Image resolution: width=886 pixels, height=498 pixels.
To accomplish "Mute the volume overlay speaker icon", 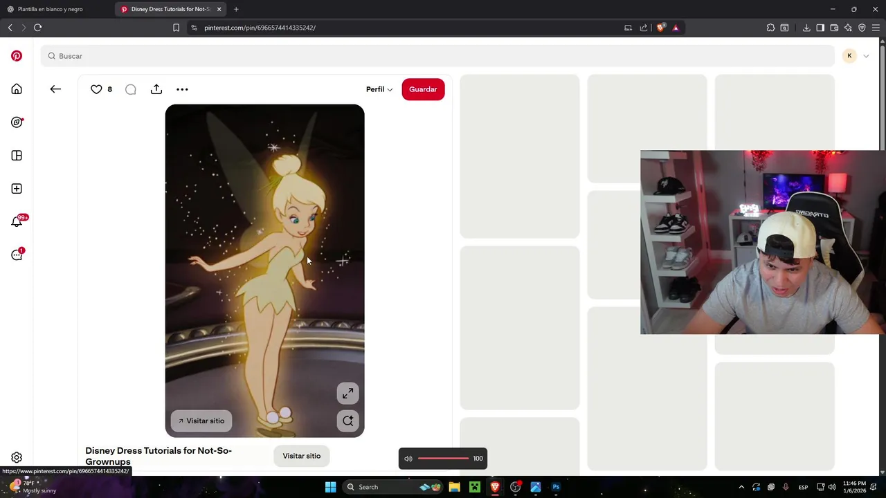I will pos(408,459).
